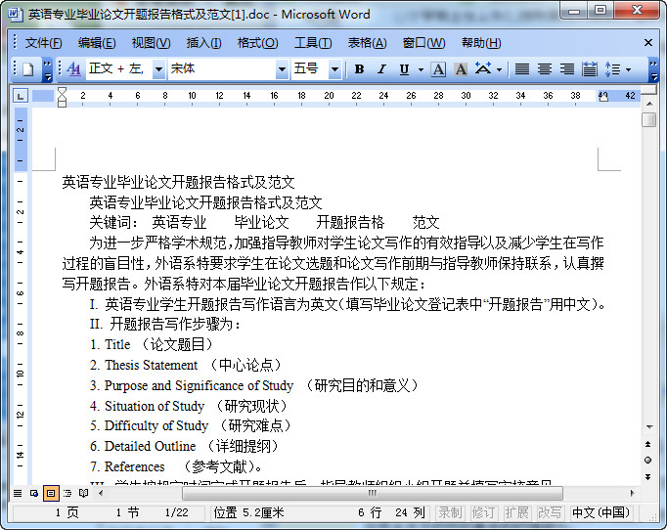Open the 窗口(W) menu
The width and height of the screenshot is (667, 530).
[x=424, y=43]
